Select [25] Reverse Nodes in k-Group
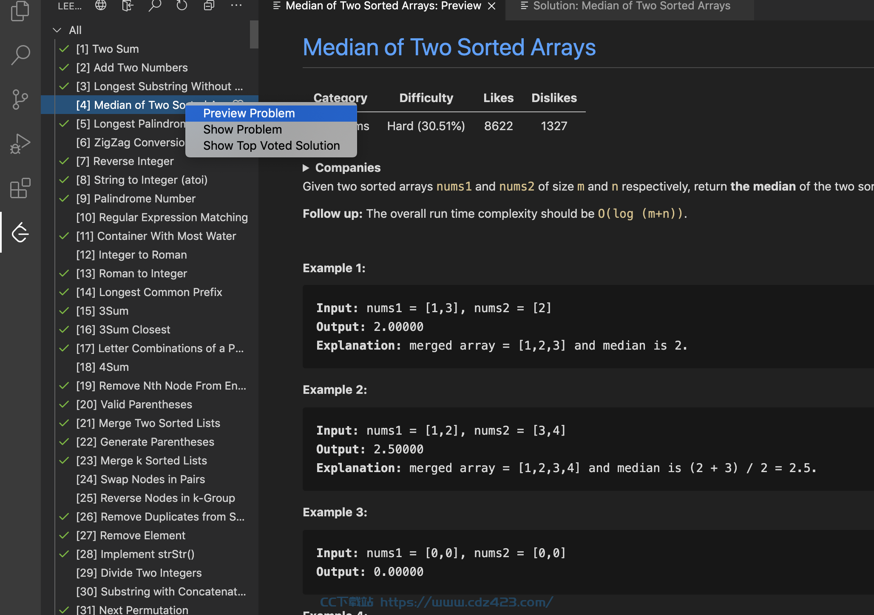The height and width of the screenshot is (615, 874). pyautogui.click(x=150, y=498)
